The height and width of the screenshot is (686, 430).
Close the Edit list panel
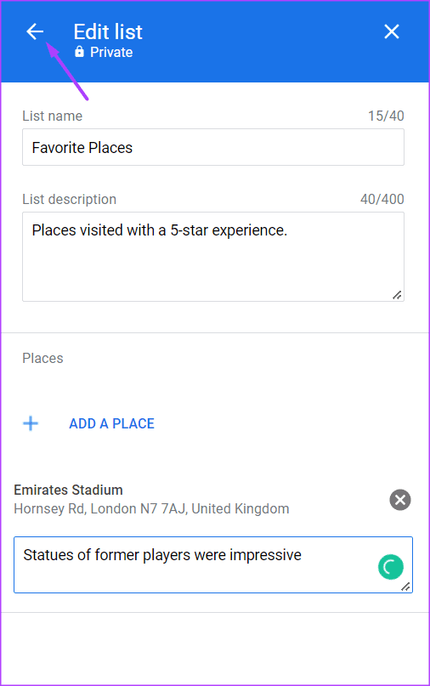tap(392, 31)
